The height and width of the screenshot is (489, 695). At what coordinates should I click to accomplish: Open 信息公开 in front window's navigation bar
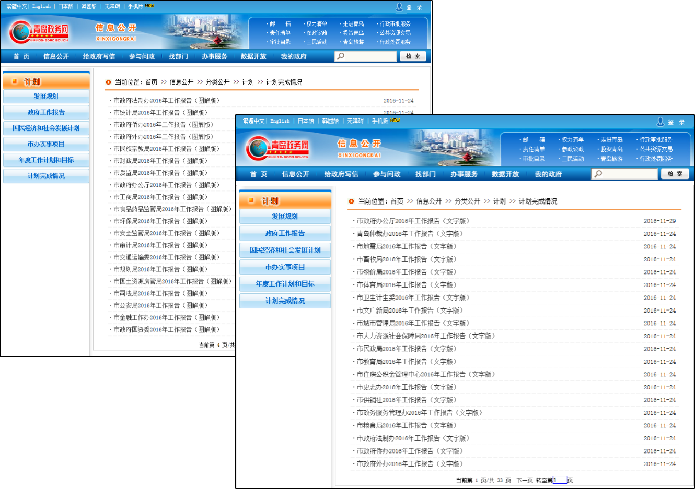295,174
